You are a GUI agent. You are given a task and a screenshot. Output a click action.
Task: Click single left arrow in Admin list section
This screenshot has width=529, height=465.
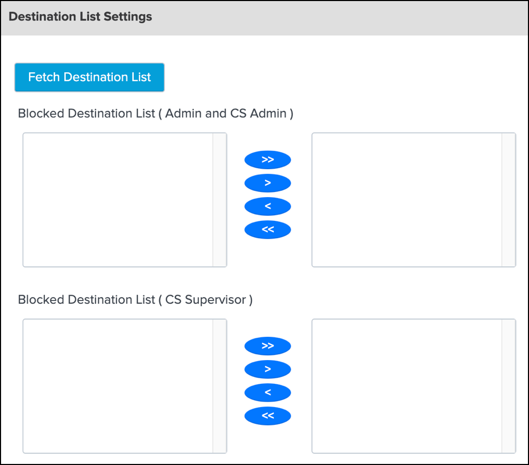[x=268, y=206]
